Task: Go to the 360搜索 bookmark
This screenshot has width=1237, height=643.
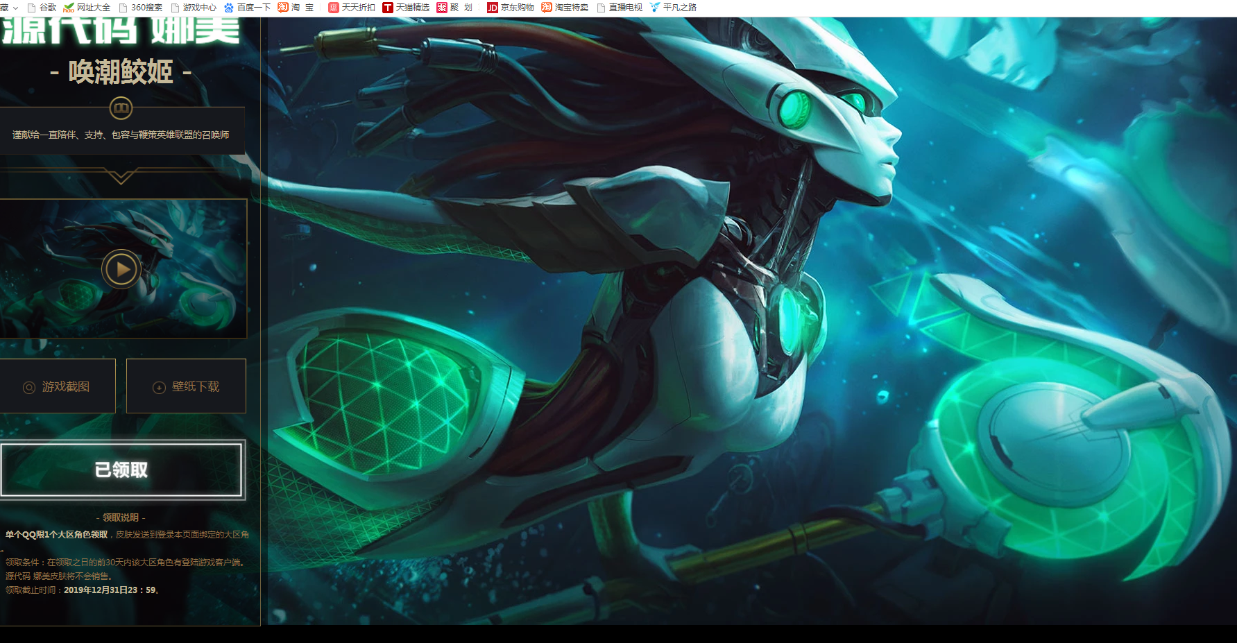Action: (x=141, y=8)
